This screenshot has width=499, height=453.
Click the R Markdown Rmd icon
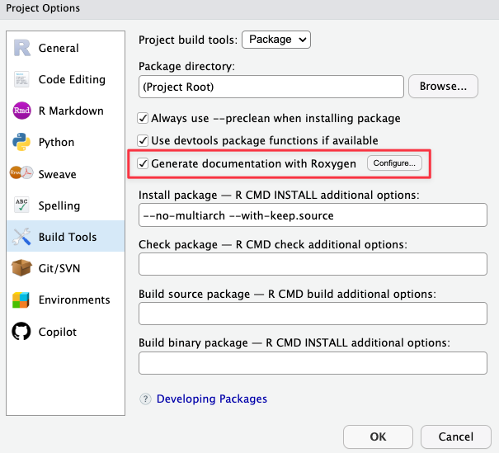(21, 111)
